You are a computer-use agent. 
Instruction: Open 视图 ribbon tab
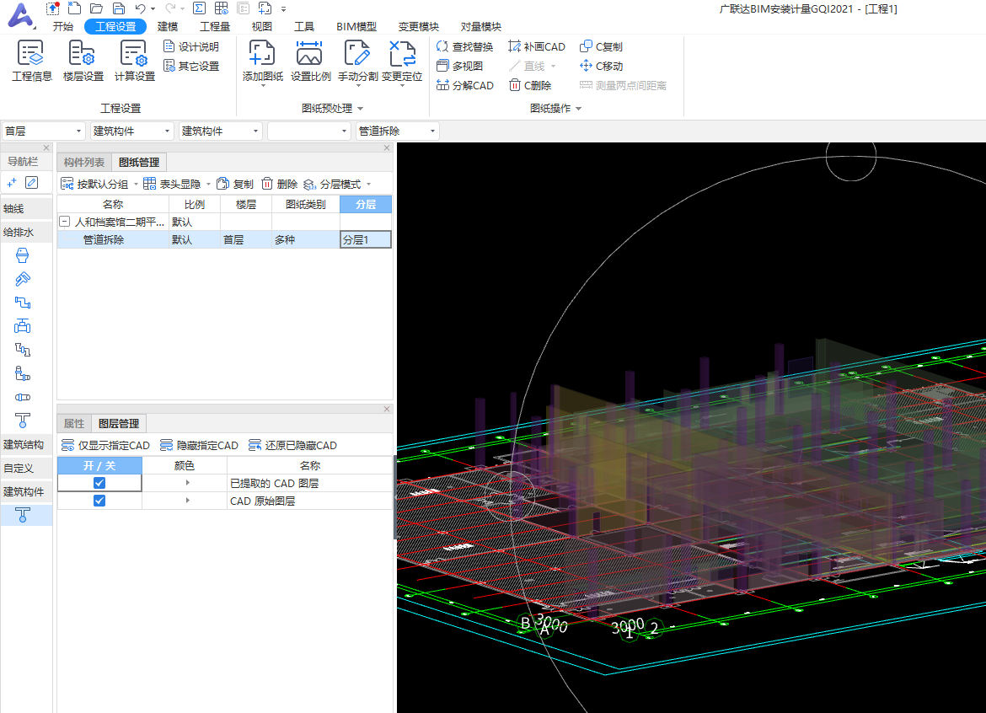tap(261, 26)
